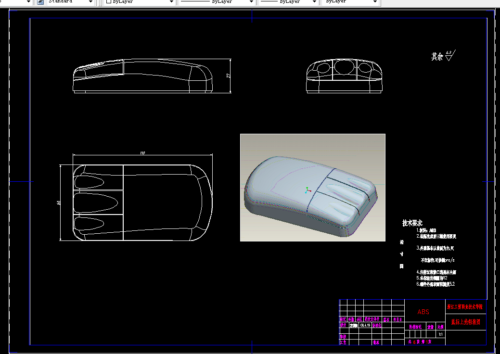Select the red "ABS" title block text

(x=423, y=312)
